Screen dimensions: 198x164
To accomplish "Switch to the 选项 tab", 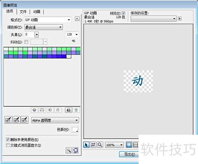I will tap(10, 11).
